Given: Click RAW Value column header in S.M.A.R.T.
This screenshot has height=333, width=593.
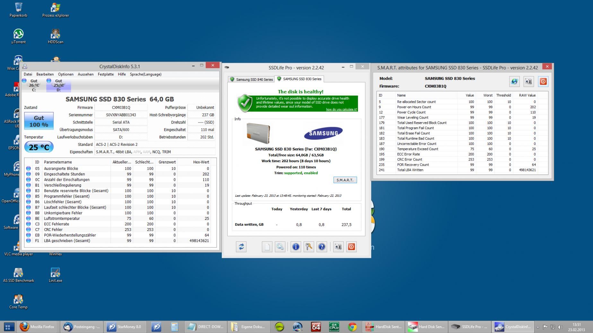Looking at the screenshot, I should click(x=526, y=95).
